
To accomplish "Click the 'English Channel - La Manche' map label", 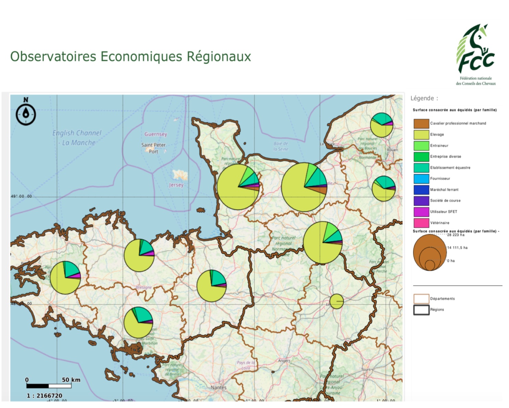I will [x=77, y=138].
